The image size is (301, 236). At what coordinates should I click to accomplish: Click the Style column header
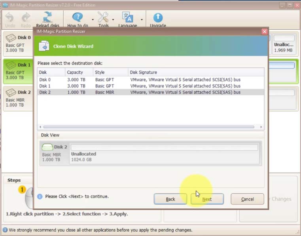tap(111, 72)
